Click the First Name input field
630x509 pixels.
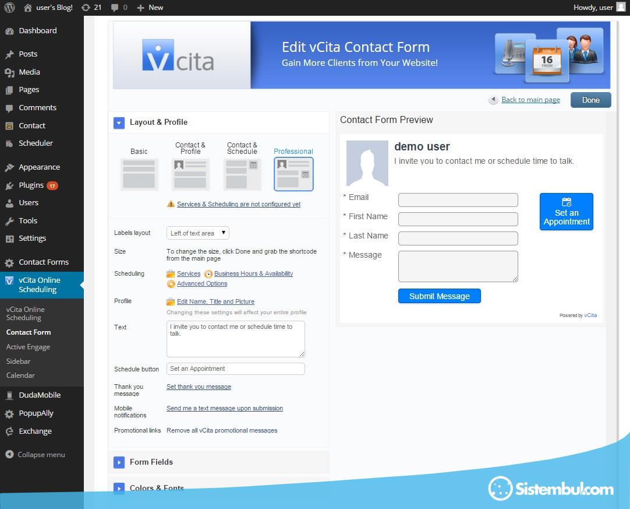click(458, 219)
